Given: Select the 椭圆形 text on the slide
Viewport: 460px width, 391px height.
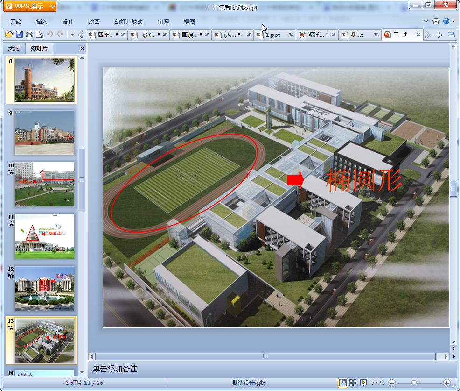Looking at the screenshot, I should 364,180.
